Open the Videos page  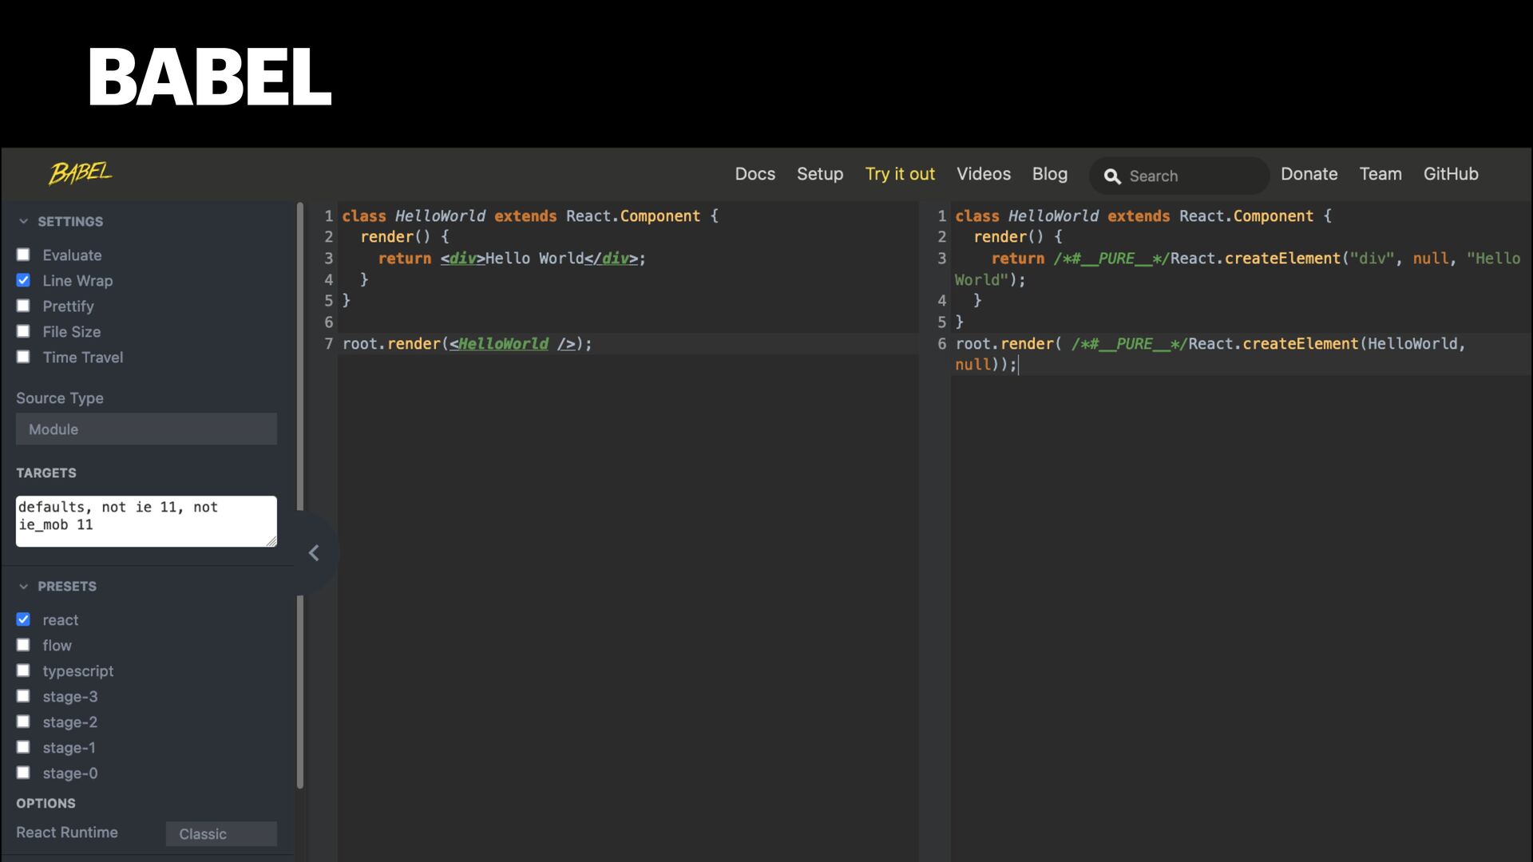(984, 174)
